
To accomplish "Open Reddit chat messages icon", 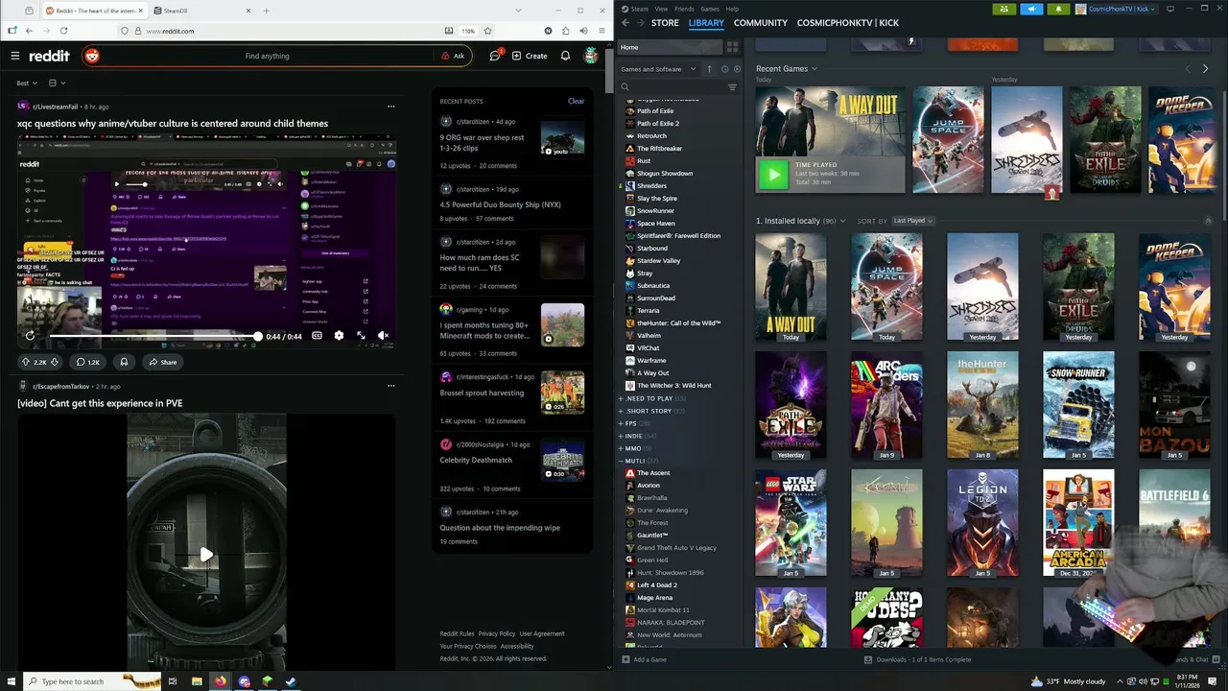I will (495, 56).
